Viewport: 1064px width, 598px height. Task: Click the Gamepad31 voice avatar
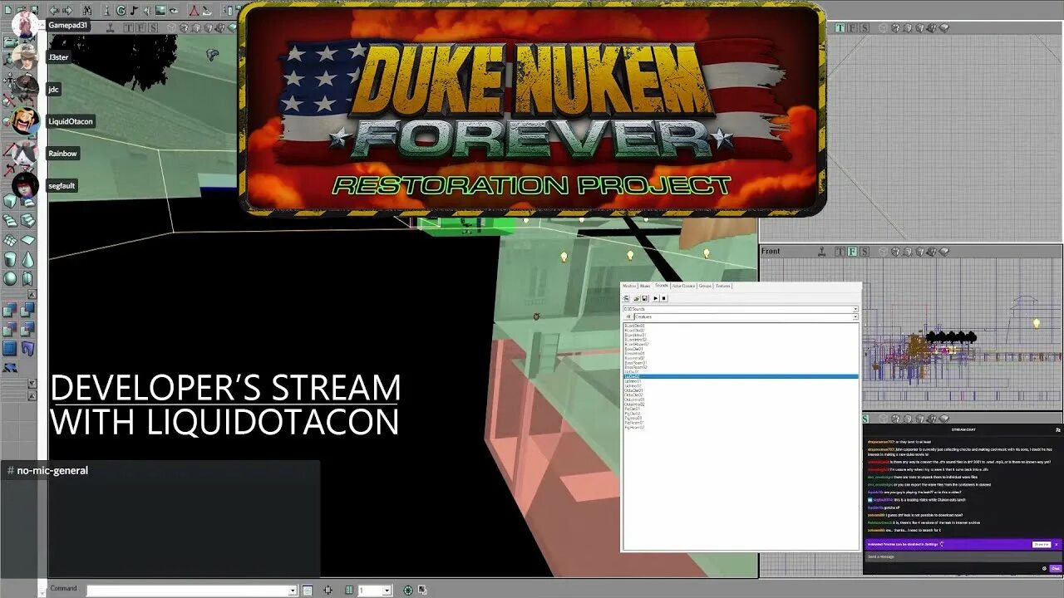pyautogui.click(x=25, y=25)
